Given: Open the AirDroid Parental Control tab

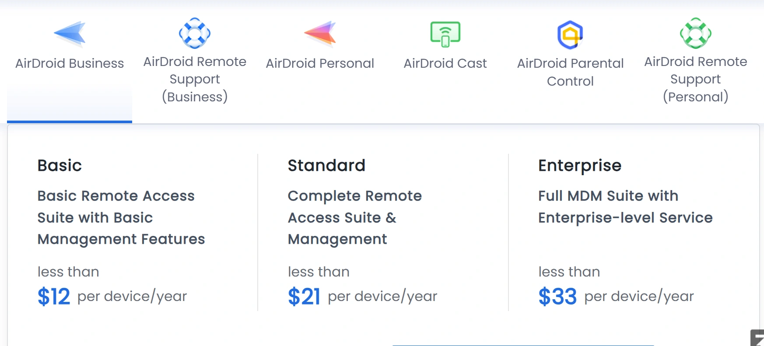Looking at the screenshot, I should point(570,73).
